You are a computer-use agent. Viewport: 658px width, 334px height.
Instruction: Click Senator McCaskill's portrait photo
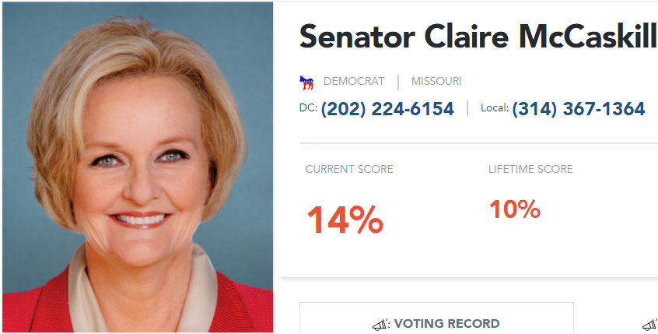pyautogui.click(x=137, y=156)
